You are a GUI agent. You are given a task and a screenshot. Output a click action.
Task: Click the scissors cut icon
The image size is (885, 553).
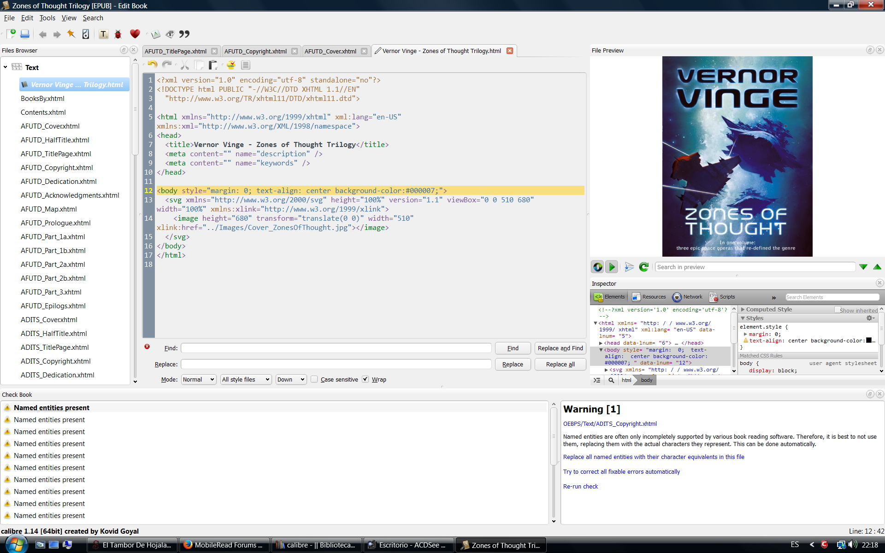(185, 65)
